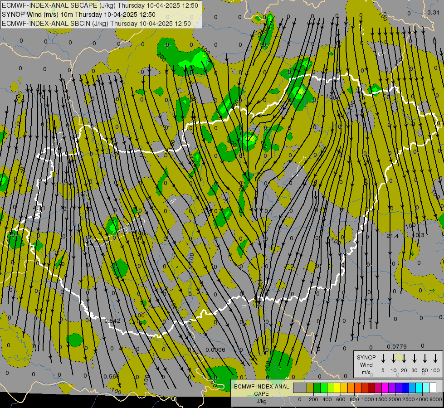Screen dimensions: 444x408
Task: Click the map value 0.566
Action: (x=111, y=377)
